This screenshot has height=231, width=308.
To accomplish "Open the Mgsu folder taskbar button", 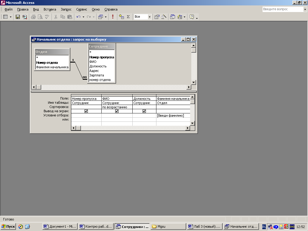I will [x=168, y=226].
